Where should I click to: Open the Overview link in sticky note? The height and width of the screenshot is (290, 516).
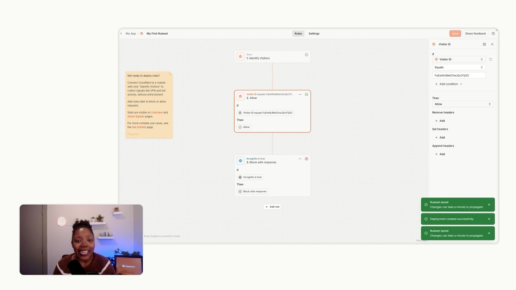click(157, 112)
